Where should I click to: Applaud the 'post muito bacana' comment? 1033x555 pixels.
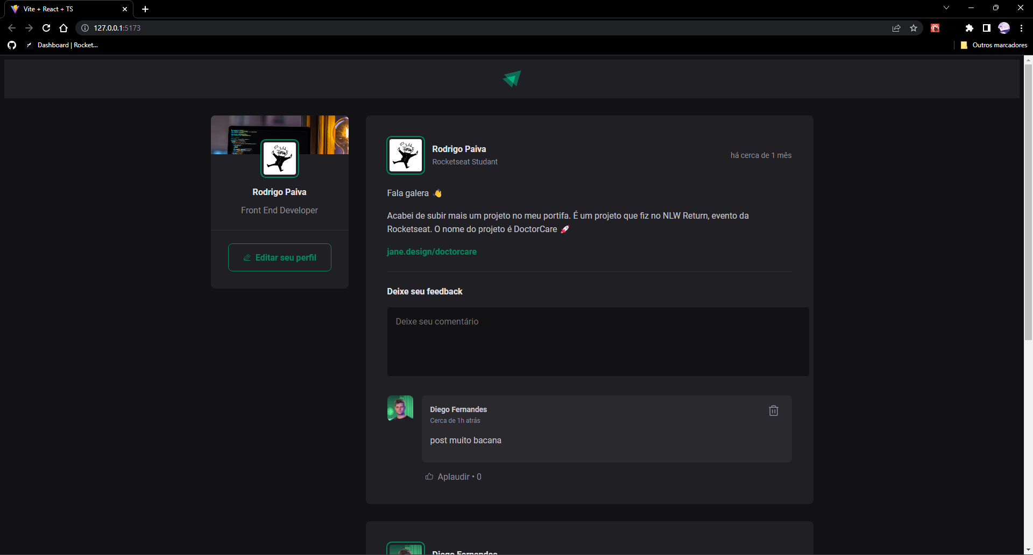pyautogui.click(x=453, y=477)
